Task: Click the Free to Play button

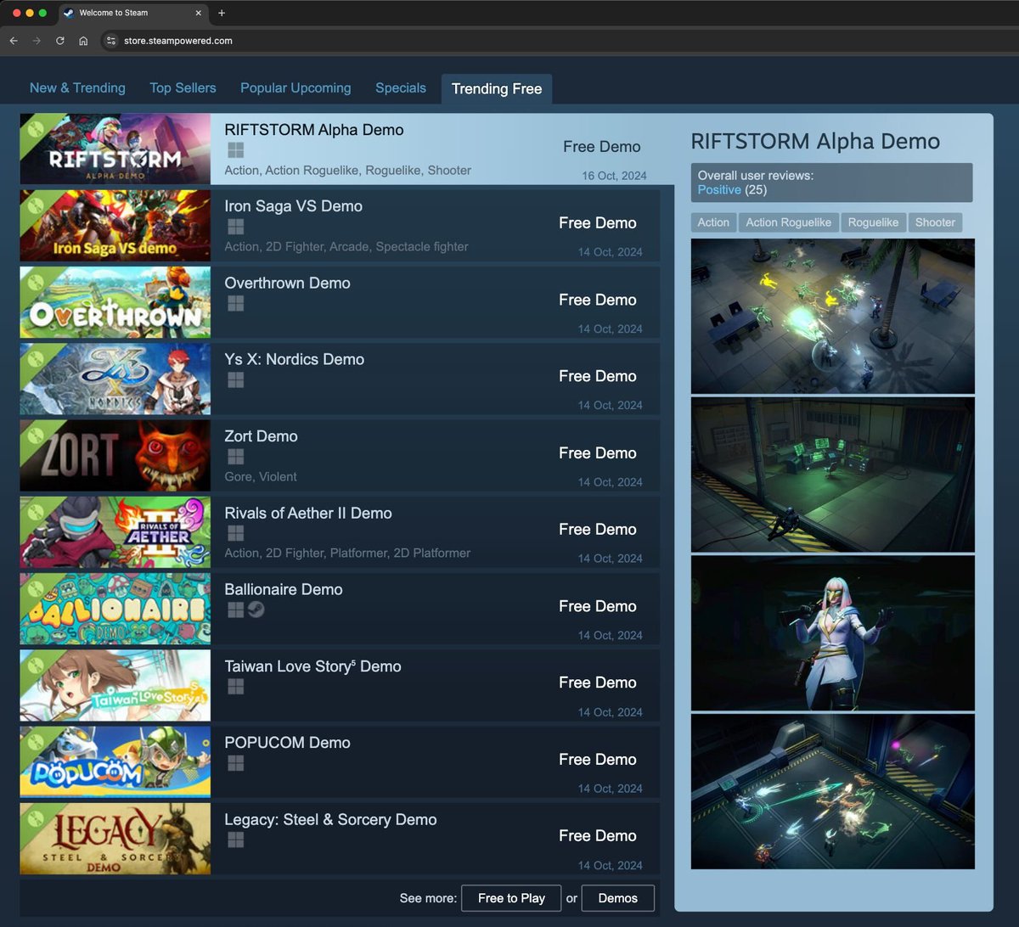Action: click(511, 898)
